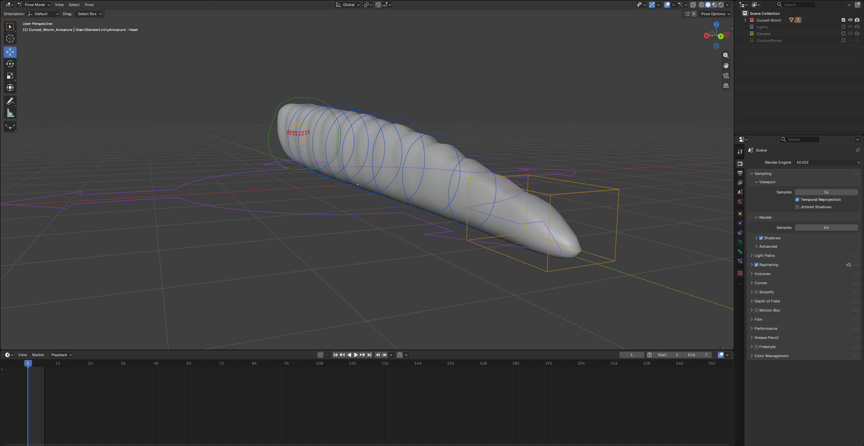Select the Select Box tool
Viewport: 864px width, 446px height.
pos(10,27)
